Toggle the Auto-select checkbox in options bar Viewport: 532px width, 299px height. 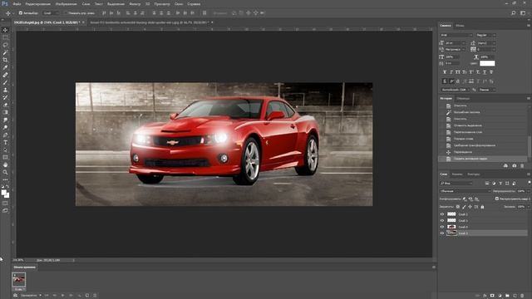[x=20, y=13]
